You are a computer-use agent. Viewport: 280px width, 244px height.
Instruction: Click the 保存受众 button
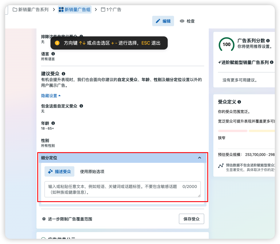click(x=191, y=219)
